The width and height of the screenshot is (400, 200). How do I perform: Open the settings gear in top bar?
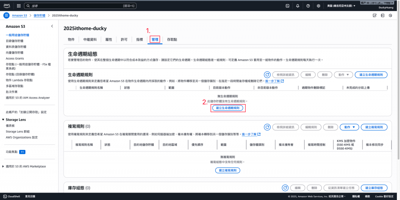[318, 5]
